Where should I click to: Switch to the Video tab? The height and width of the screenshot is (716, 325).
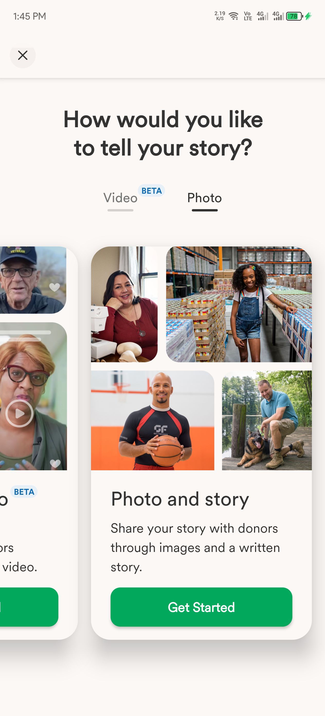point(120,198)
